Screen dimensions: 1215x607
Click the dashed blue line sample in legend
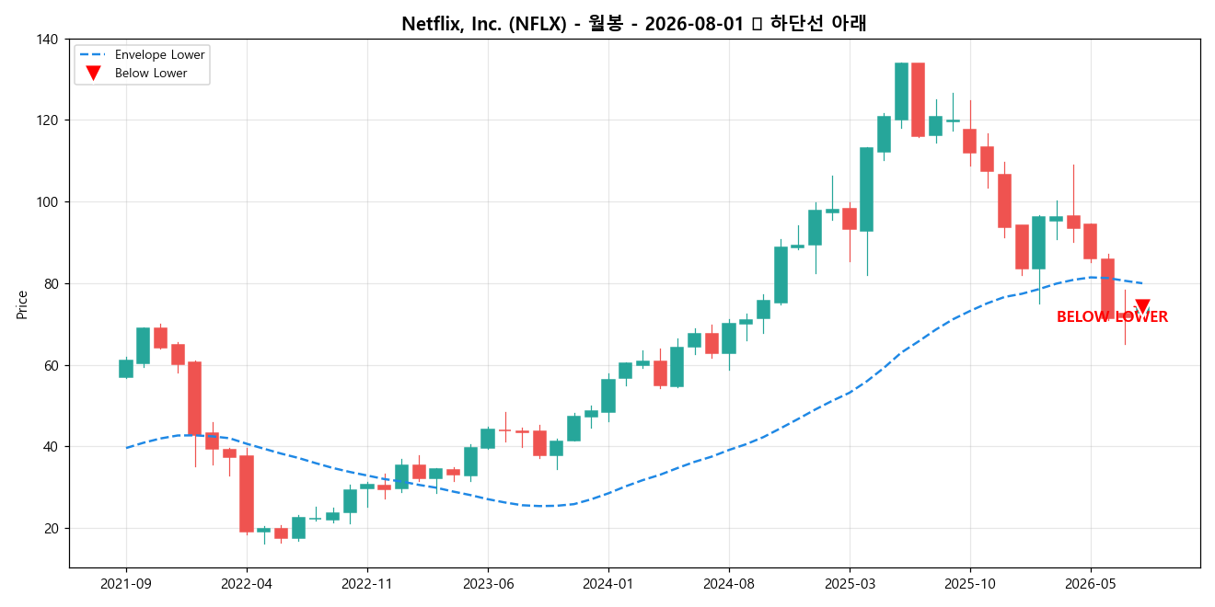click(x=92, y=55)
